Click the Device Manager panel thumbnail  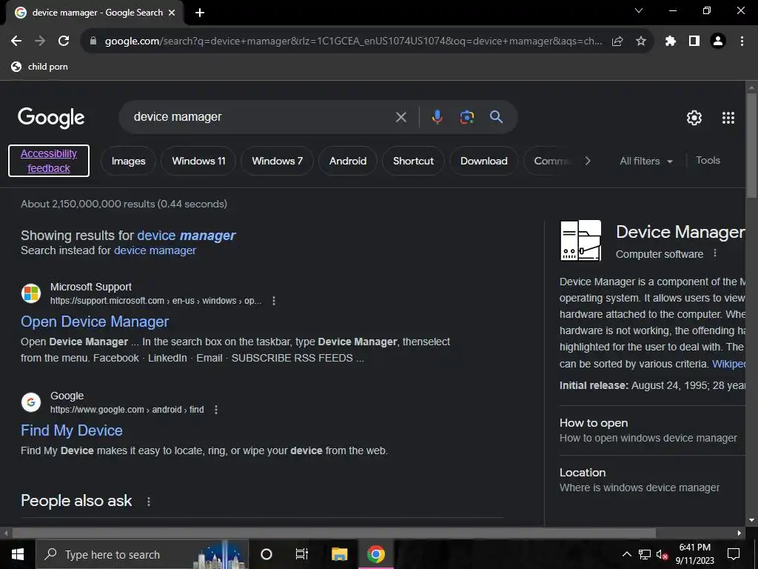(580, 241)
